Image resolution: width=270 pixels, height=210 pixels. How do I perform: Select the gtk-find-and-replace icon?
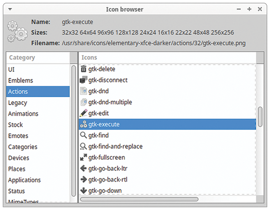click(83, 147)
